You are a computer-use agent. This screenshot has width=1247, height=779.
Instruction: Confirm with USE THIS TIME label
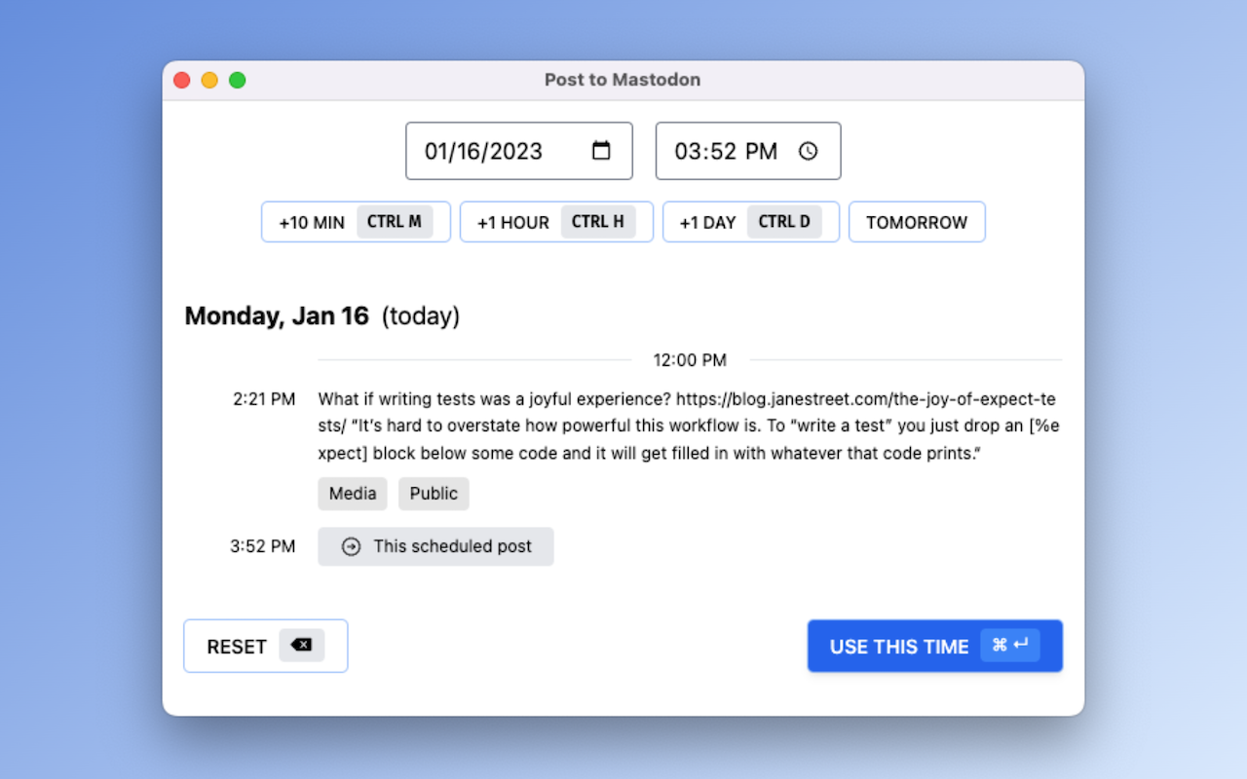[x=899, y=647]
